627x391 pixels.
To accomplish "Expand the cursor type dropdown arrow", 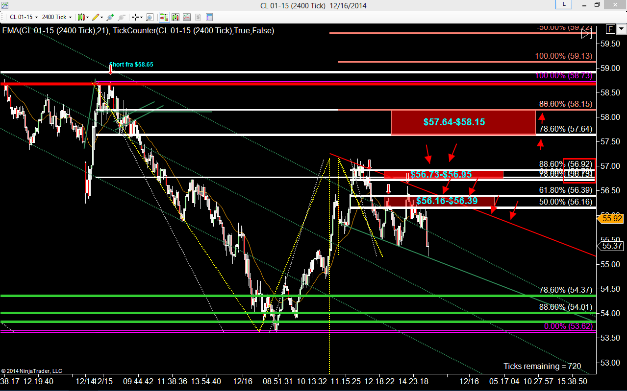I will pos(142,17).
